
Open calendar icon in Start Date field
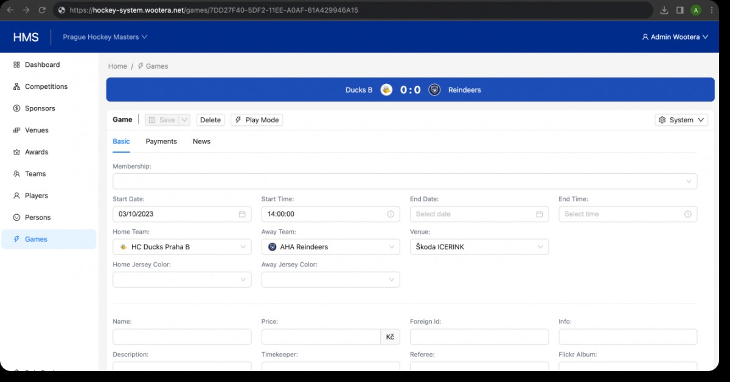tap(242, 214)
